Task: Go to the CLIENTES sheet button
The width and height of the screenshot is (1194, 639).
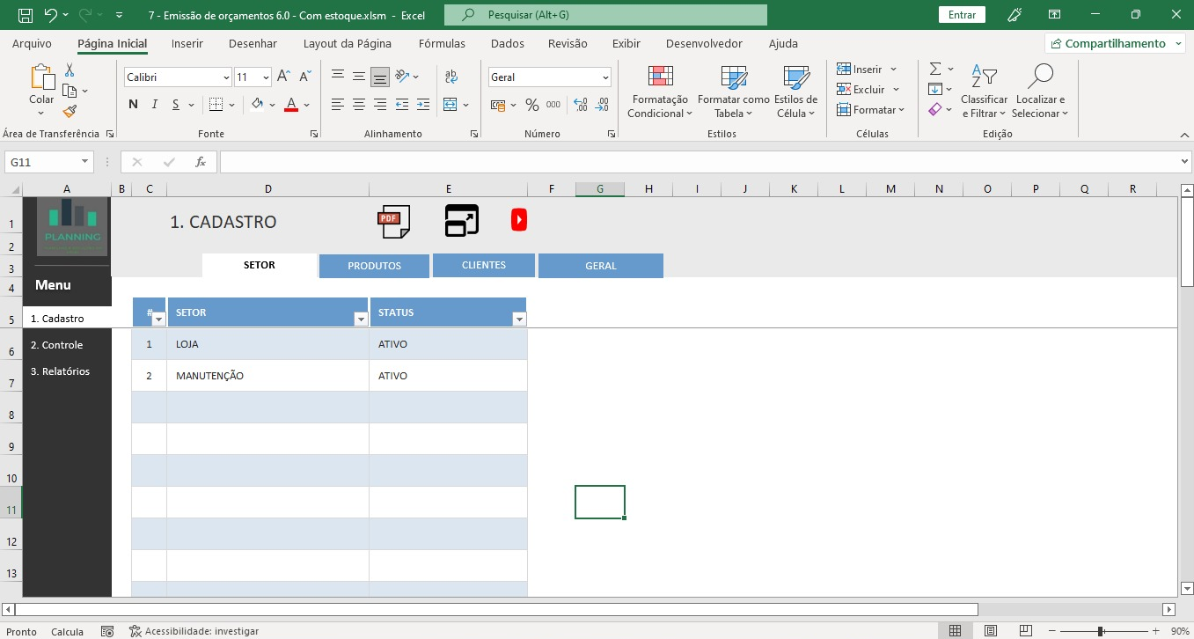Action: click(x=484, y=265)
